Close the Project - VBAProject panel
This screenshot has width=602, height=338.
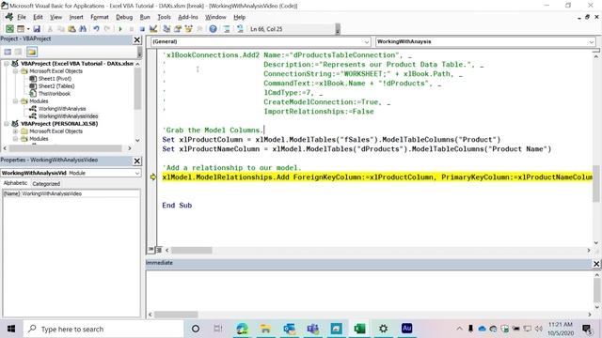point(137,39)
